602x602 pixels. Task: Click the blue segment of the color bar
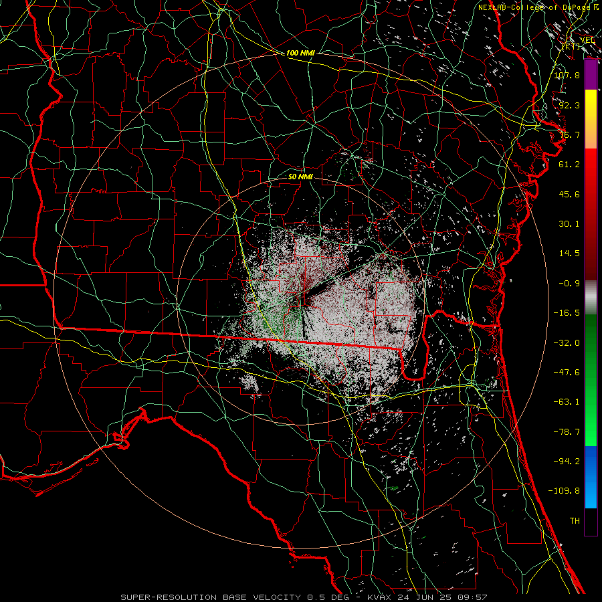coord(591,477)
